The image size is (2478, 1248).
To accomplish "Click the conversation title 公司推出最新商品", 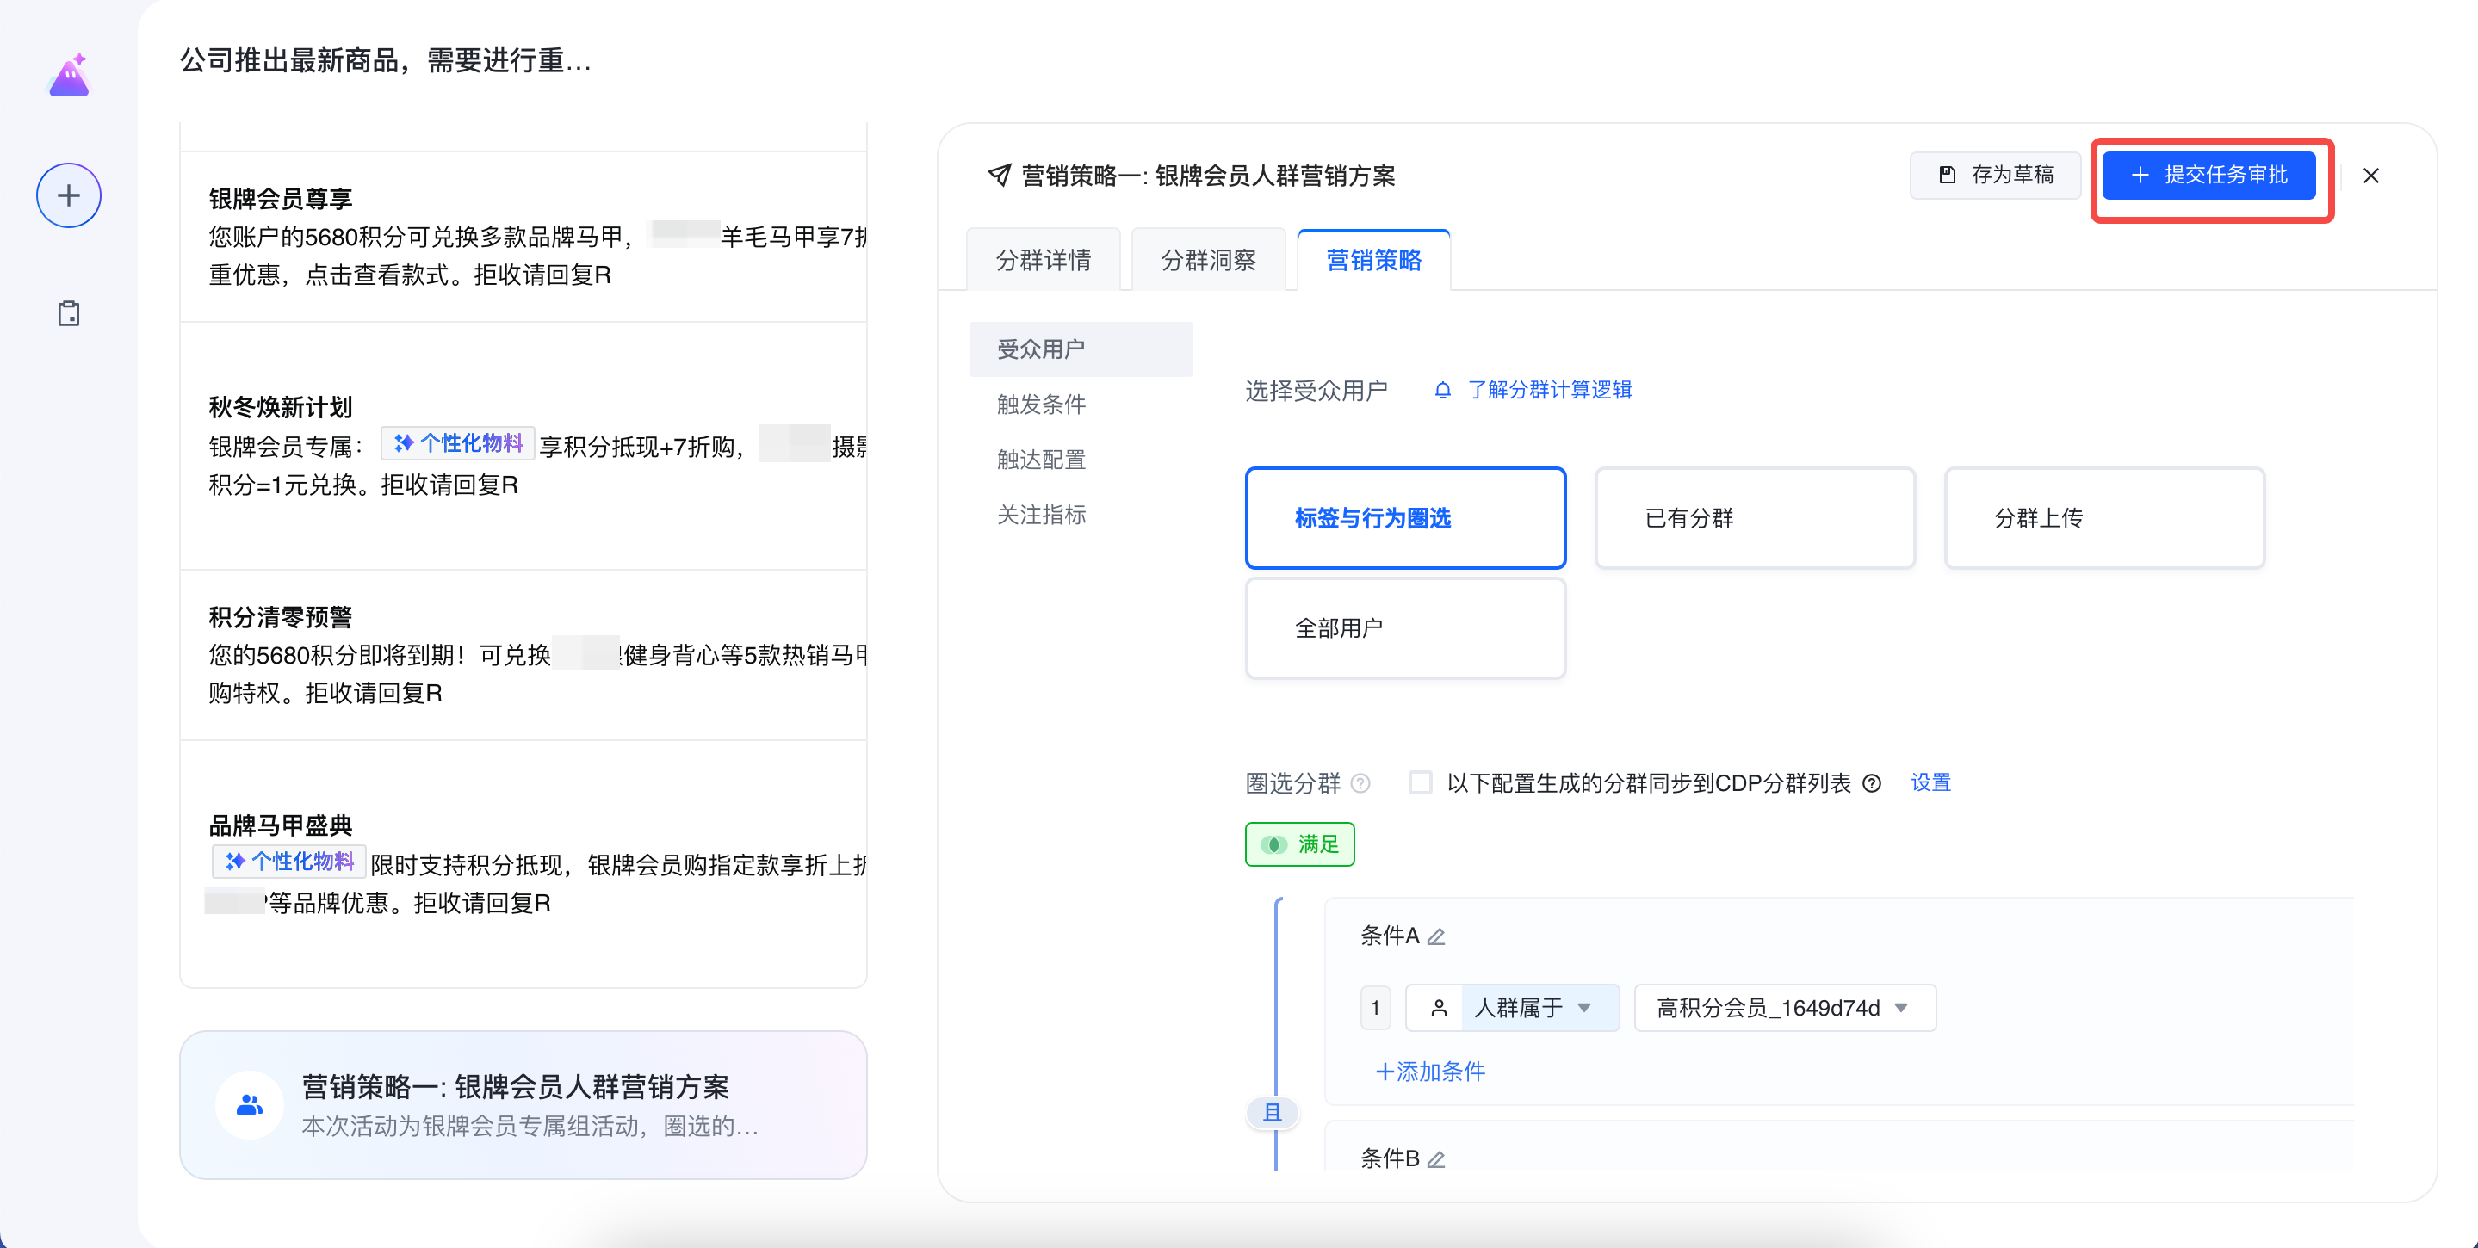I will (386, 60).
